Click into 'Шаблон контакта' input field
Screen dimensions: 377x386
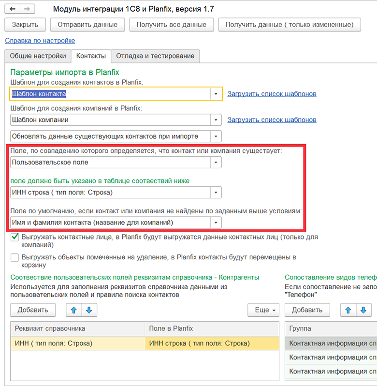111,94
